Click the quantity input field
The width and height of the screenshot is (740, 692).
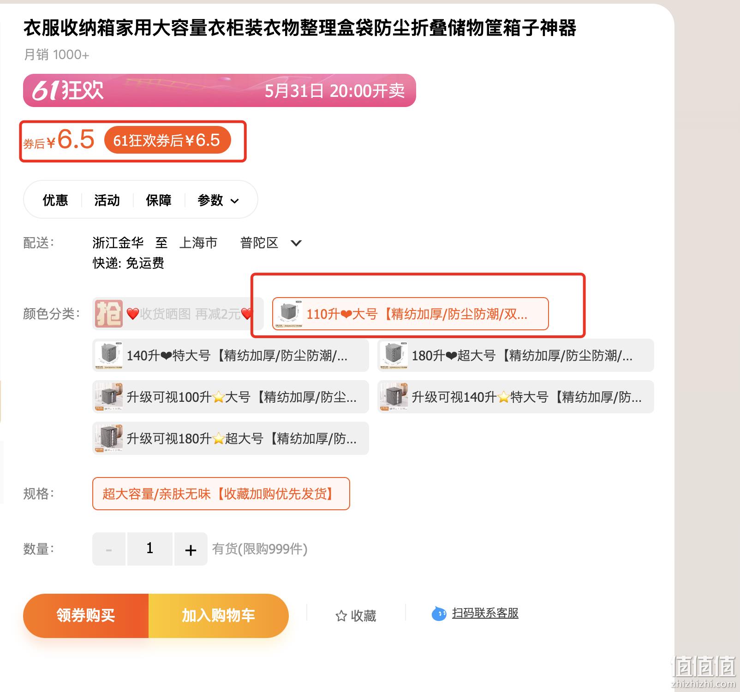150,549
